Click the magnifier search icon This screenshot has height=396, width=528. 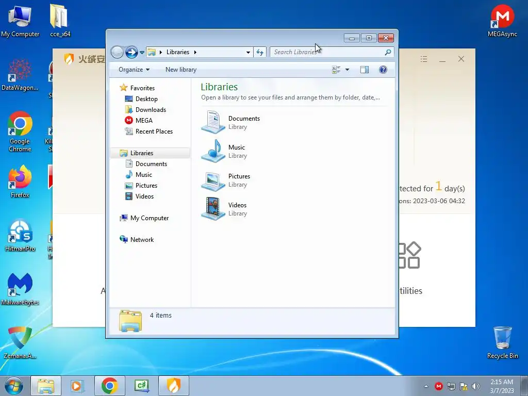pyautogui.click(x=388, y=52)
